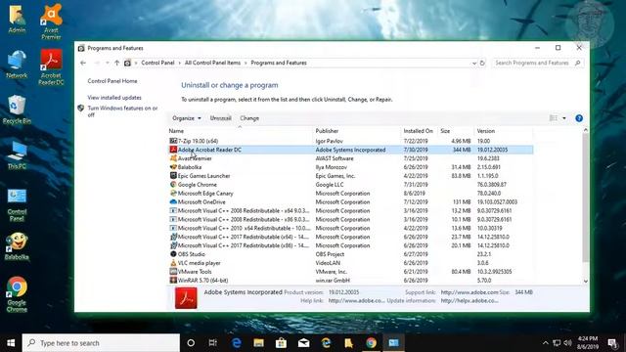Select the Adobe Acrobat Reader DC row
626x352 pixels.
pos(350,150)
